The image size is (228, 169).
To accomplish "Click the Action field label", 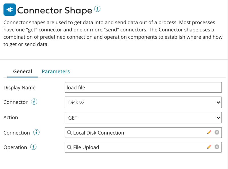I will click(11, 118).
